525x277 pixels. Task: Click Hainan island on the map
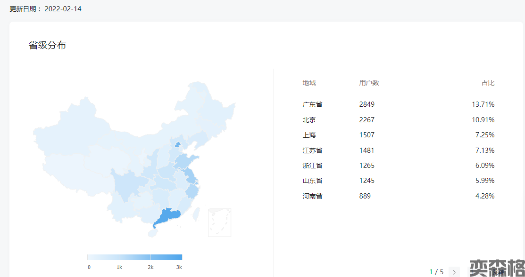(x=152, y=232)
